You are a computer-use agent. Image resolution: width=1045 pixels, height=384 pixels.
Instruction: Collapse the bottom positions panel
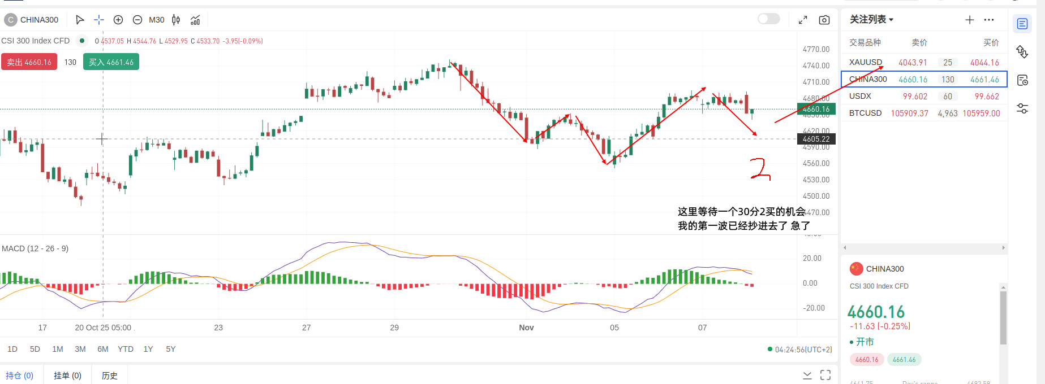click(x=807, y=375)
